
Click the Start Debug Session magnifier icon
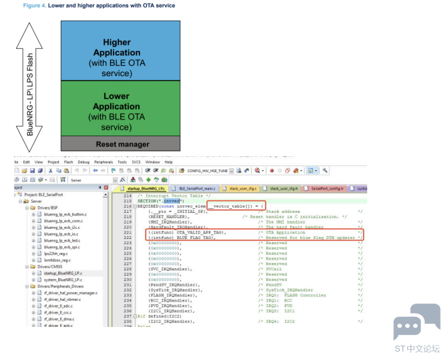(x=257, y=171)
